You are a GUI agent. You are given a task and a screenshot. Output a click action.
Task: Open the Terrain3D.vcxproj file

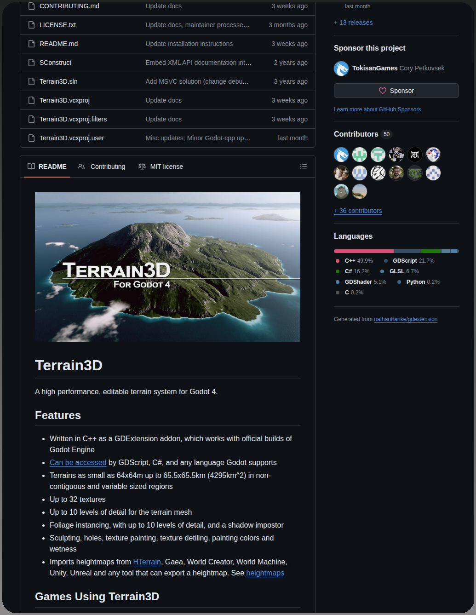[64, 100]
